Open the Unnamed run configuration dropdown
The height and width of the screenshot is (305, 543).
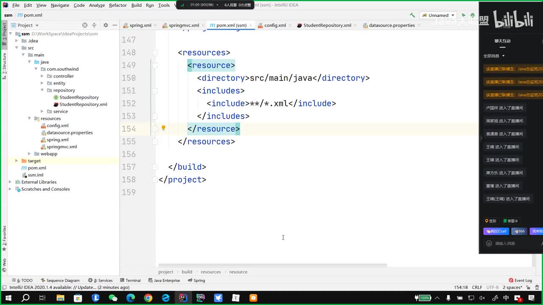(439, 15)
